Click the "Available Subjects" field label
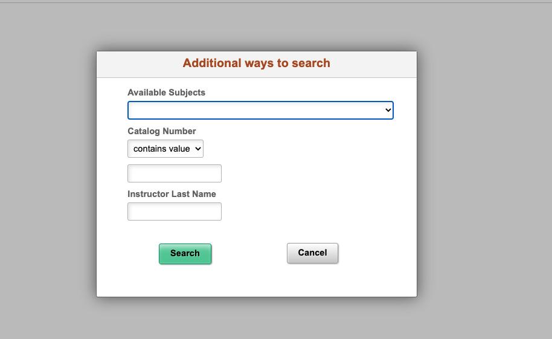This screenshot has width=552, height=339. (x=166, y=92)
